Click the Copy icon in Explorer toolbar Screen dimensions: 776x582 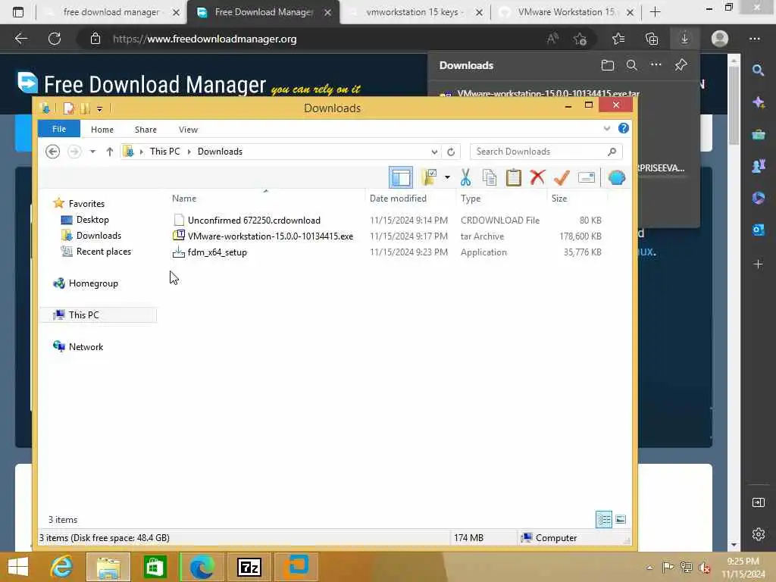(489, 177)
